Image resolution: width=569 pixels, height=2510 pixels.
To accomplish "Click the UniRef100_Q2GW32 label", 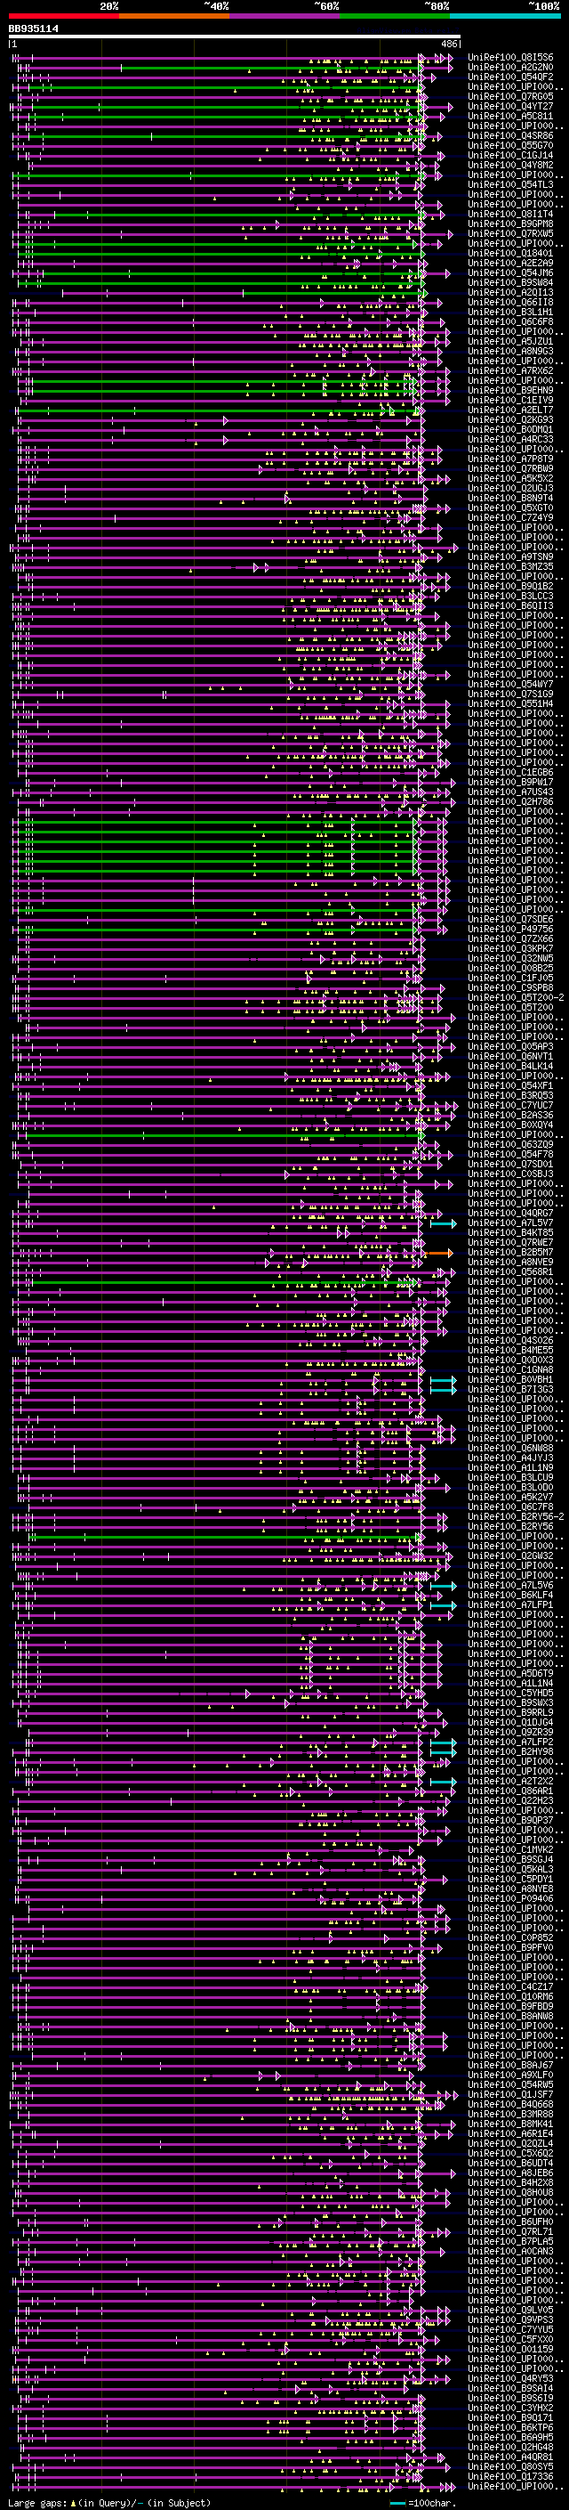I will [509, 1556].
